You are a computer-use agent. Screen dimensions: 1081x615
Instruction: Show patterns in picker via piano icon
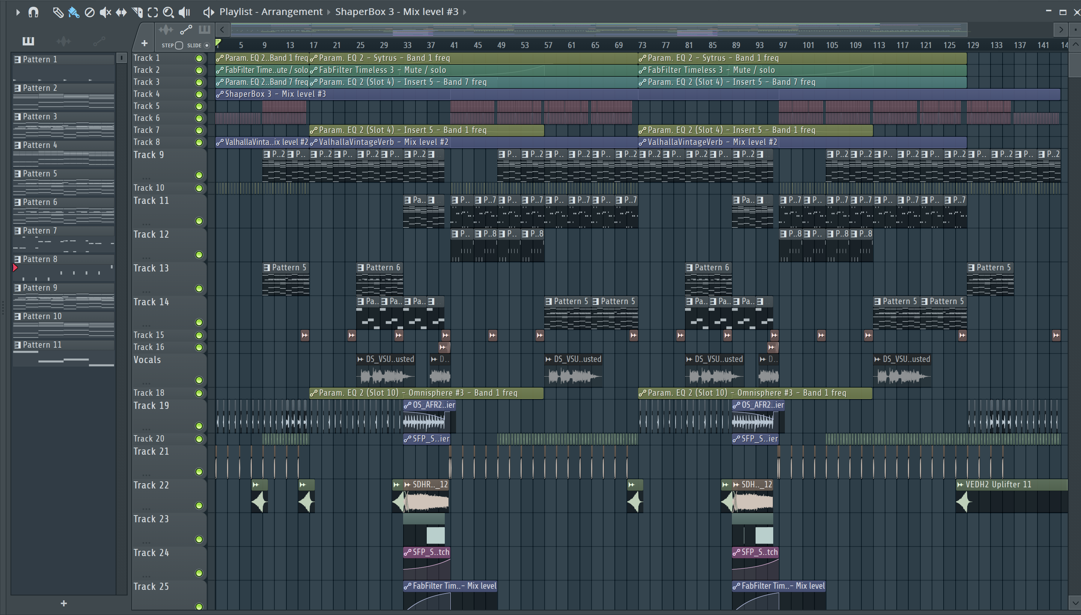28,41
